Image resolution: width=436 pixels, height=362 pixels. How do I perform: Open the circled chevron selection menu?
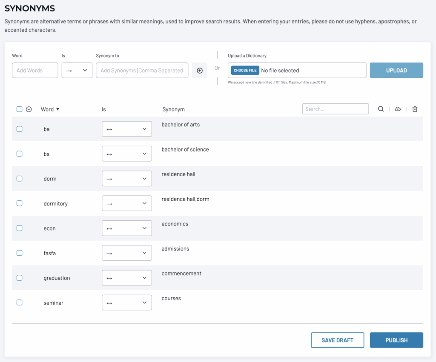[29, 109]
